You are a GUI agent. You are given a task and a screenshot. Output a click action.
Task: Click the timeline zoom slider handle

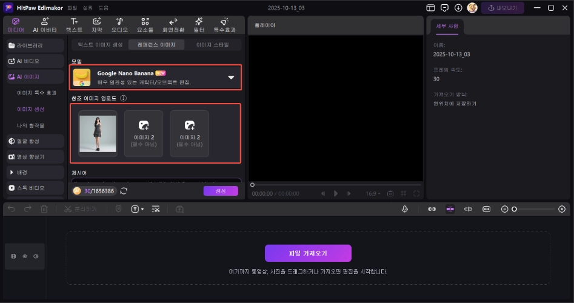[x=515, y=209]
